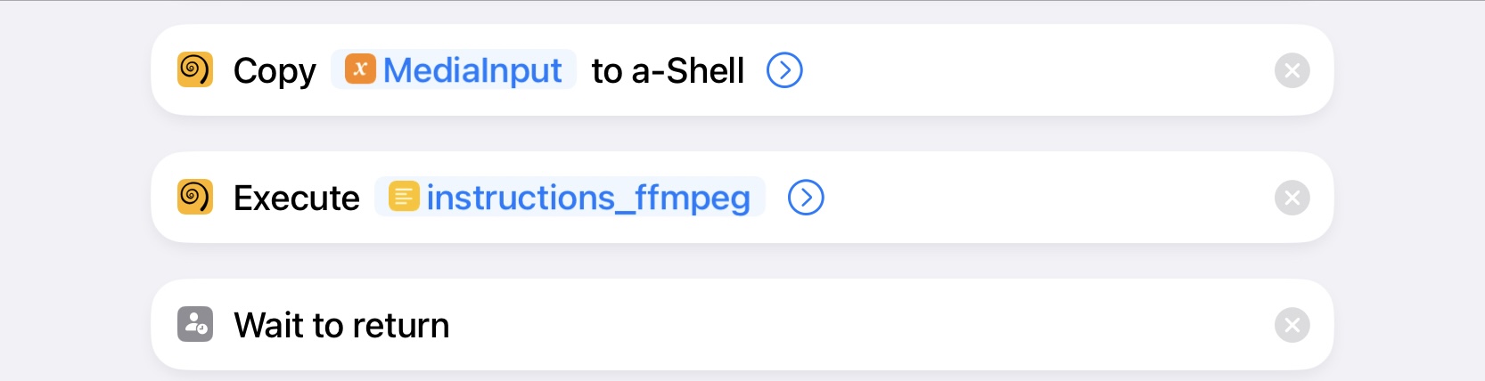Click the Copy action label
The width and height of the screenshot is (1485, 381).
point(275,71)
